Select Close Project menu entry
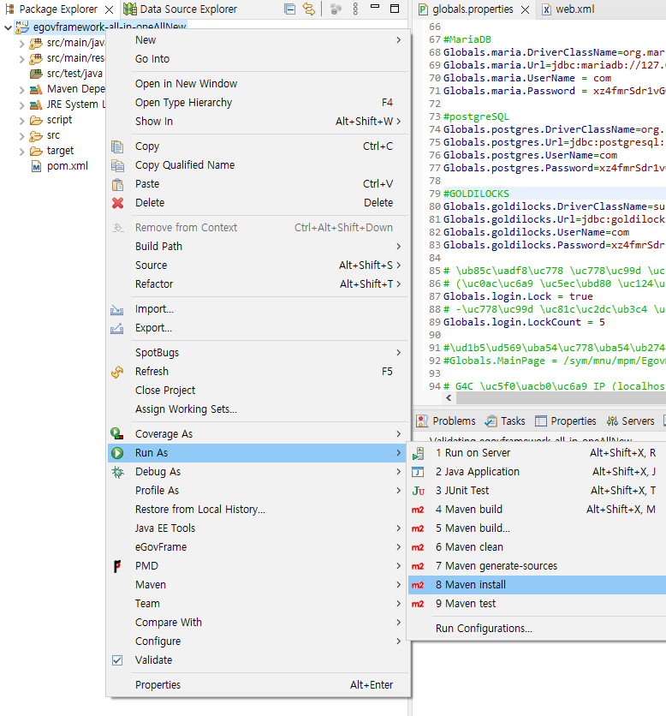 [258, 391]
